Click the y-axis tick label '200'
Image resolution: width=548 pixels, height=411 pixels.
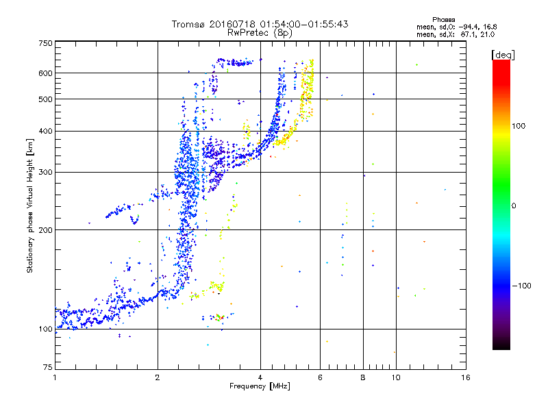coord(45,230)
